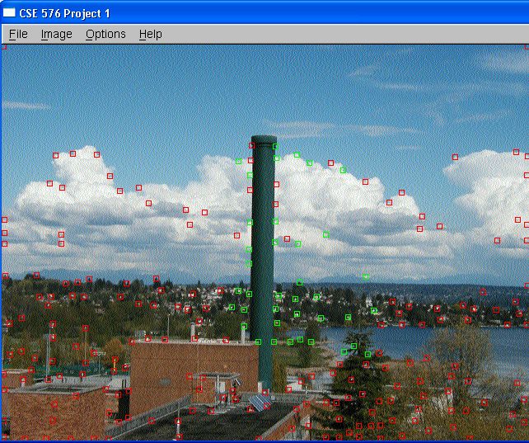
Task: Open the File menu
Action: click(18, 34)
